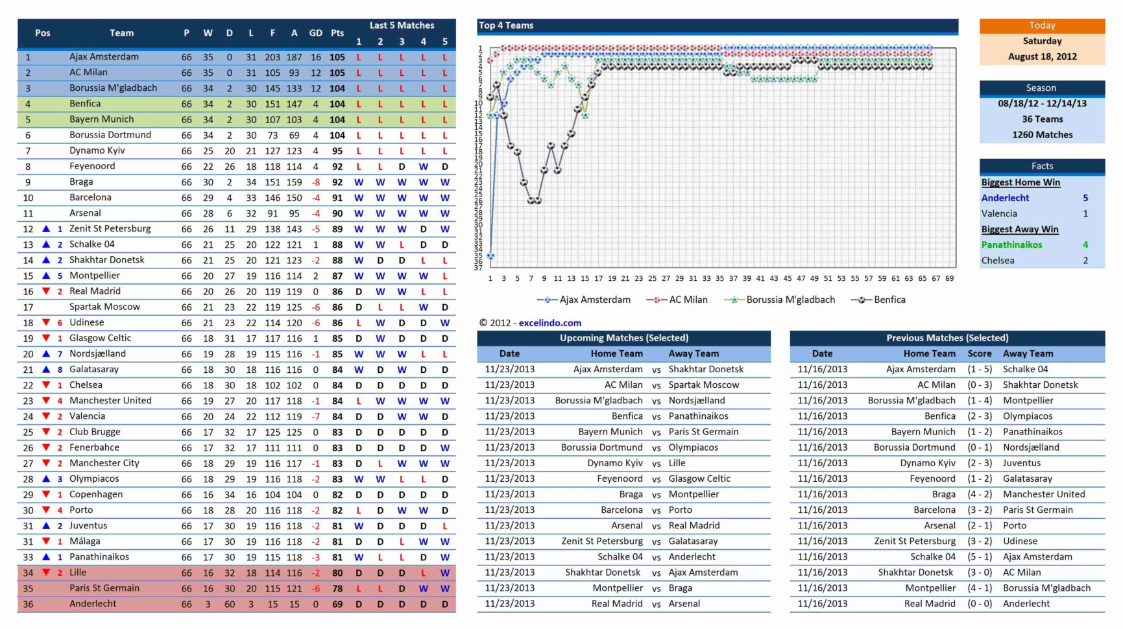
Task: Open sort options on the Pts column header
Action: point(337,33)
